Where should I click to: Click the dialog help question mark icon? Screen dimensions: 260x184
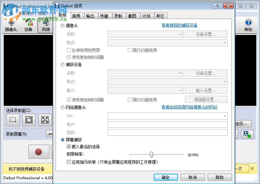tap(218, 6)
